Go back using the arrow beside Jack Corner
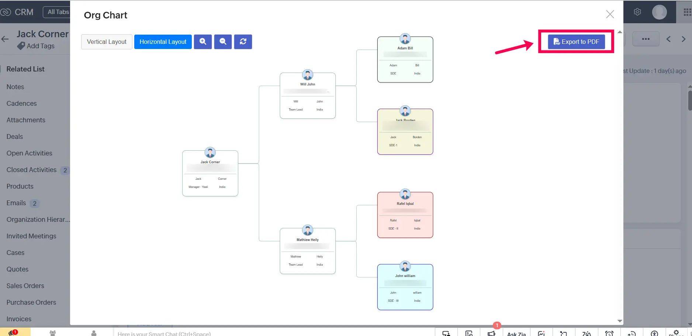Image resolution: width=692 pixels, height=336 pixels. tap(5, 39)
